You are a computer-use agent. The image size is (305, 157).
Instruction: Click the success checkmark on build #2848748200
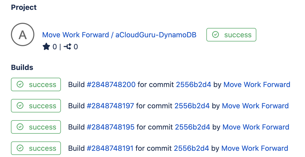tap(21, 84)
